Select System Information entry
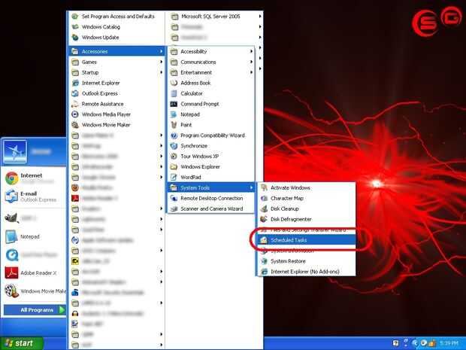 tap(306, 251)
